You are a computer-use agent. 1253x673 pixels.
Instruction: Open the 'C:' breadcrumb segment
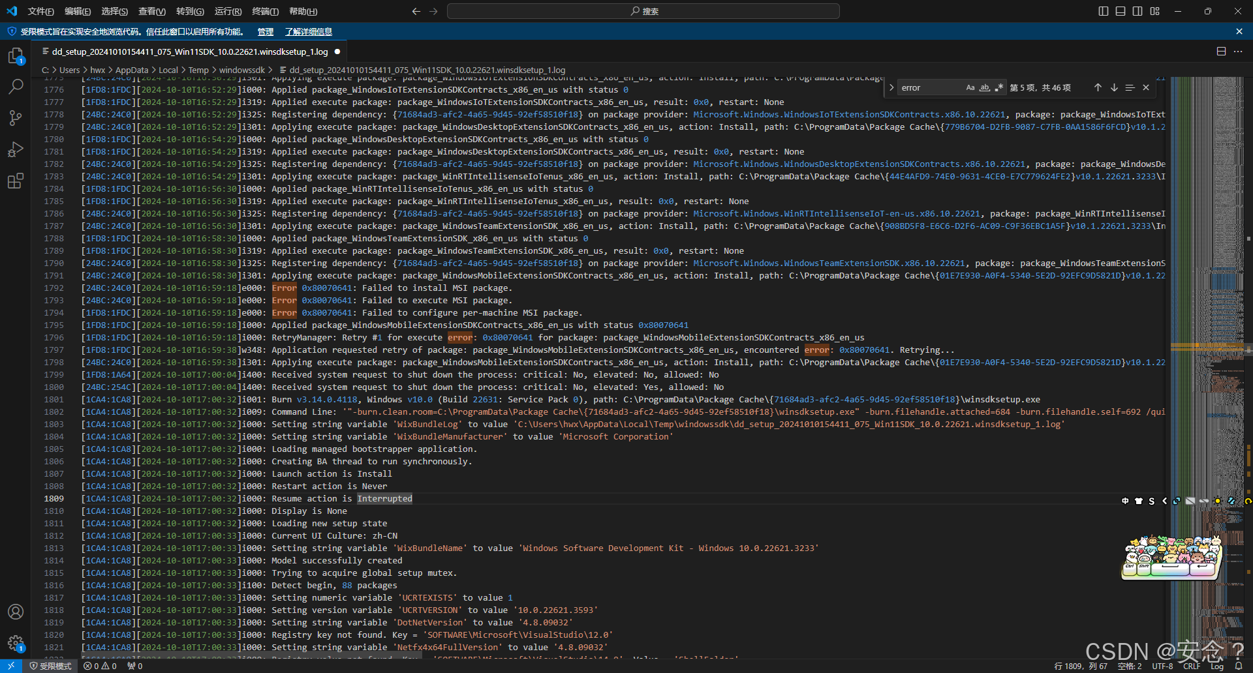(45, 70)
